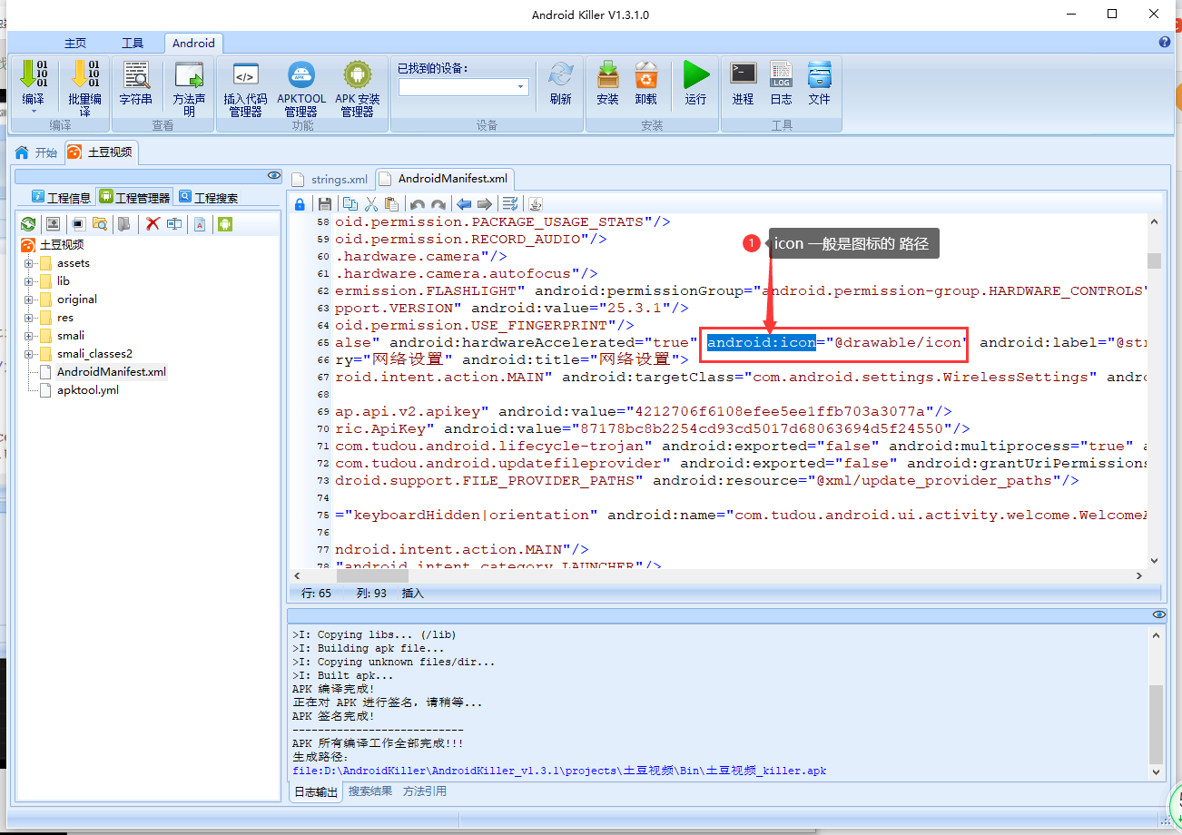Image resolution: width=1182 pixels, height=835 pixels.
Task: Open the 字符串 strings viewer
Action: click(x=136, y=82)
